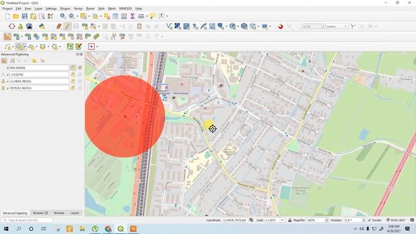The width and height of the screenshot is (416, 234).
Task: Click the Add Rectangle shape tool
Action: coord(42,47)
